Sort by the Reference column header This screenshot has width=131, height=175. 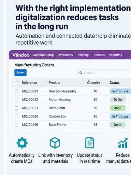(29, 83)
